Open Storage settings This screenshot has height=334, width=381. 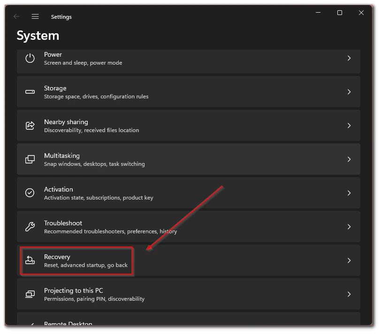[189, 92]
